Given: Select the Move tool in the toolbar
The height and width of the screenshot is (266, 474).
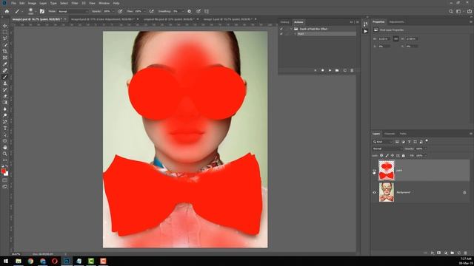Looking at the screenshot, I should (5, 26).
